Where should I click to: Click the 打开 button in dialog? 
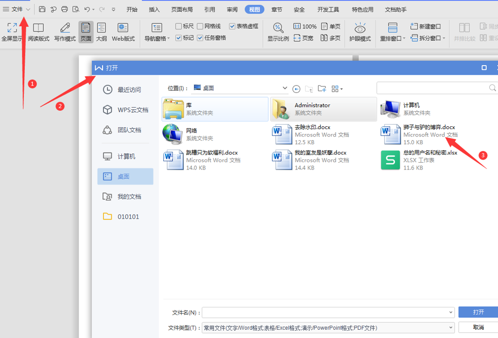coord(478,312)
